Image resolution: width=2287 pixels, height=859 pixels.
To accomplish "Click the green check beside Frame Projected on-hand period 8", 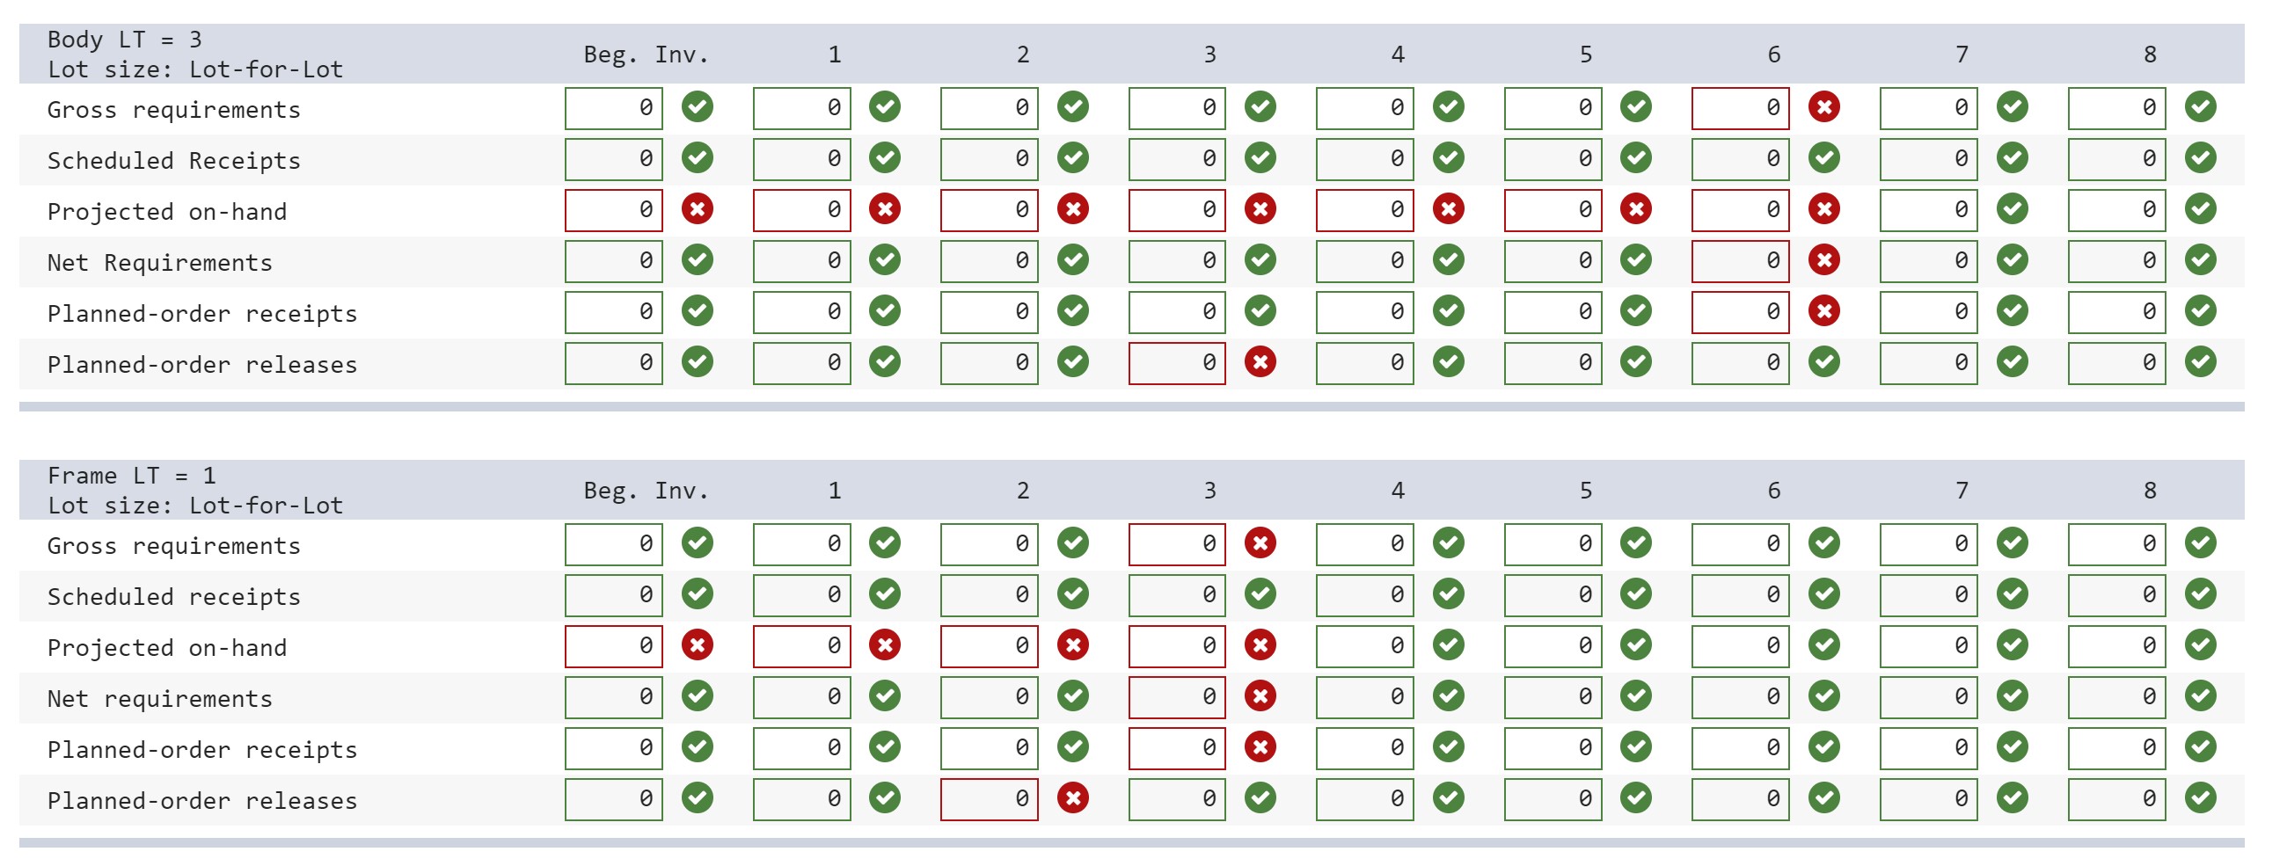I will (2201, 646).
